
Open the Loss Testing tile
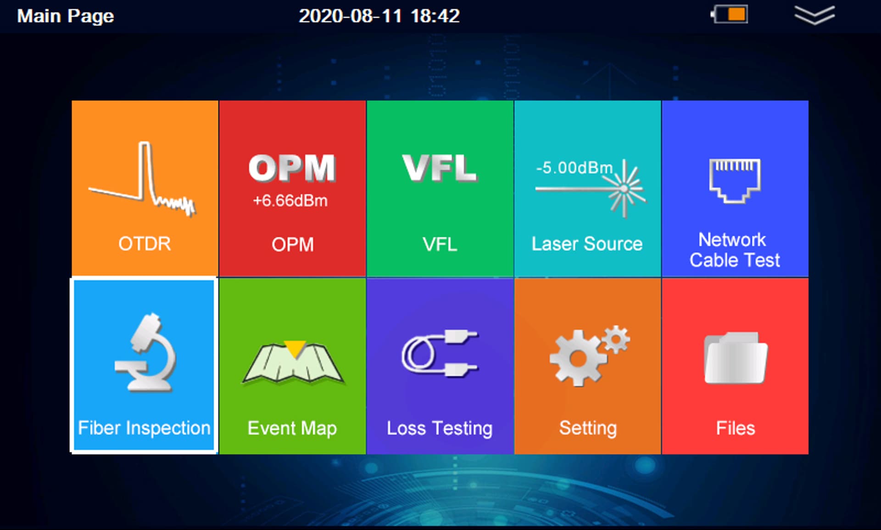point(440,366)
